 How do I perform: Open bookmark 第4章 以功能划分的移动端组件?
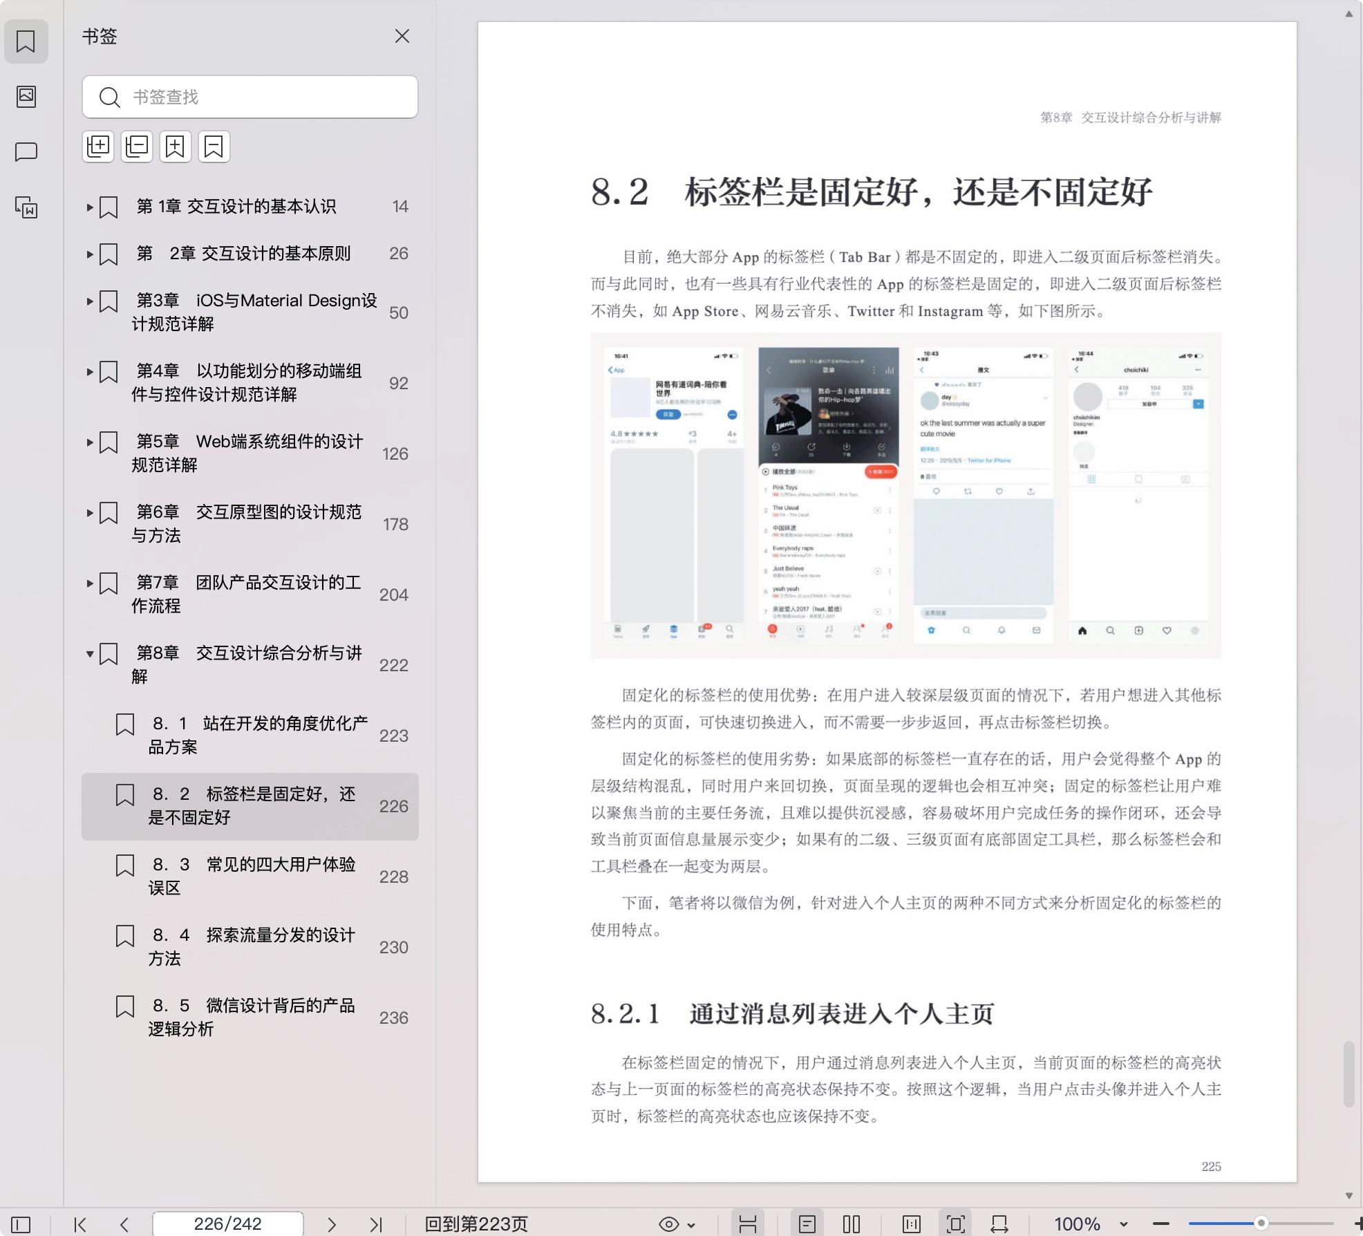coord(250,383)
